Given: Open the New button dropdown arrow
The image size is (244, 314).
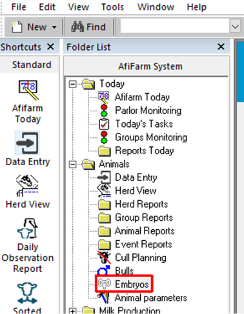Looking at the screenshot, I should [x=54, y=27].
